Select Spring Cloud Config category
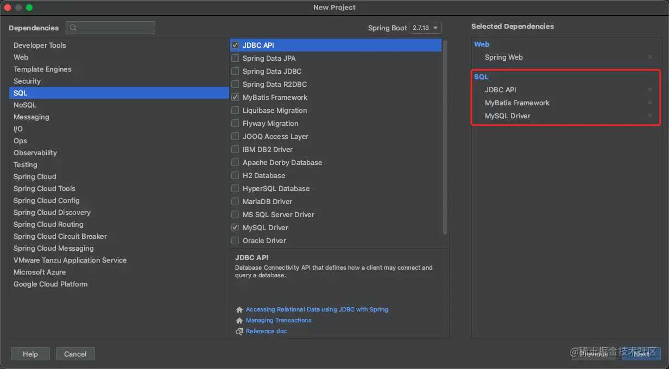669x369 pixels. tap(119, 200)
